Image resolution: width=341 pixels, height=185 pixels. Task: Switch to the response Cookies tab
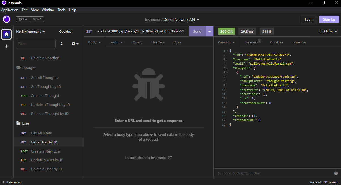tap(276, 42)
